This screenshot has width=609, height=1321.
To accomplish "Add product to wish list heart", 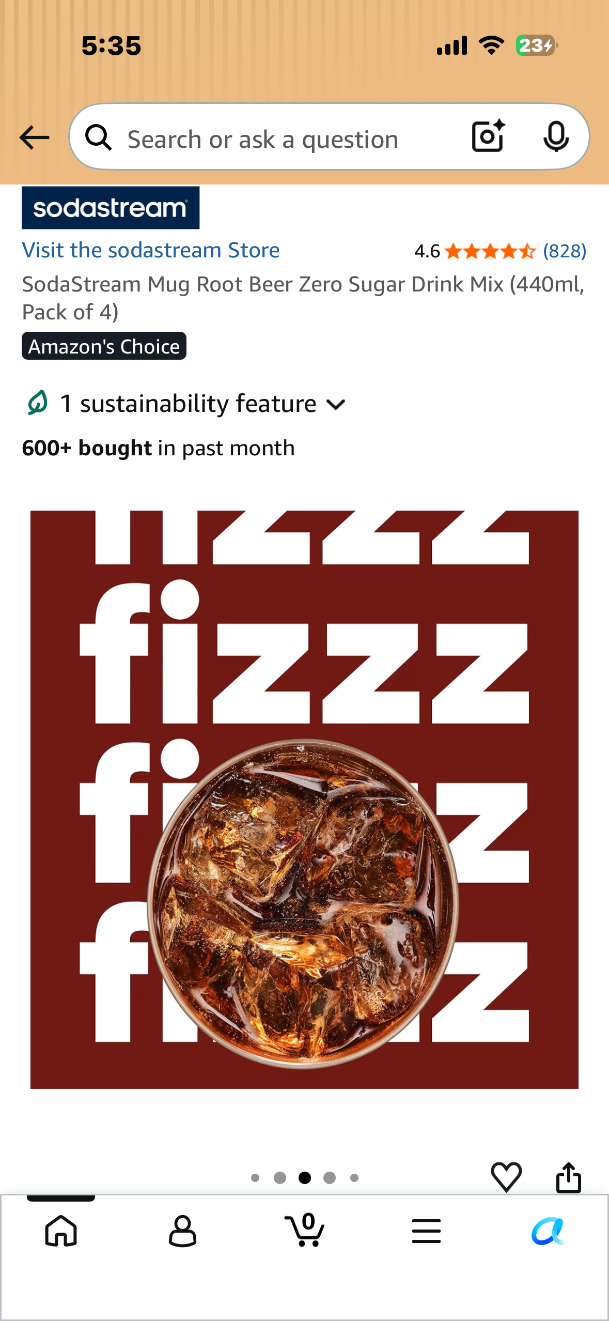I will [x=506, y=1177].
